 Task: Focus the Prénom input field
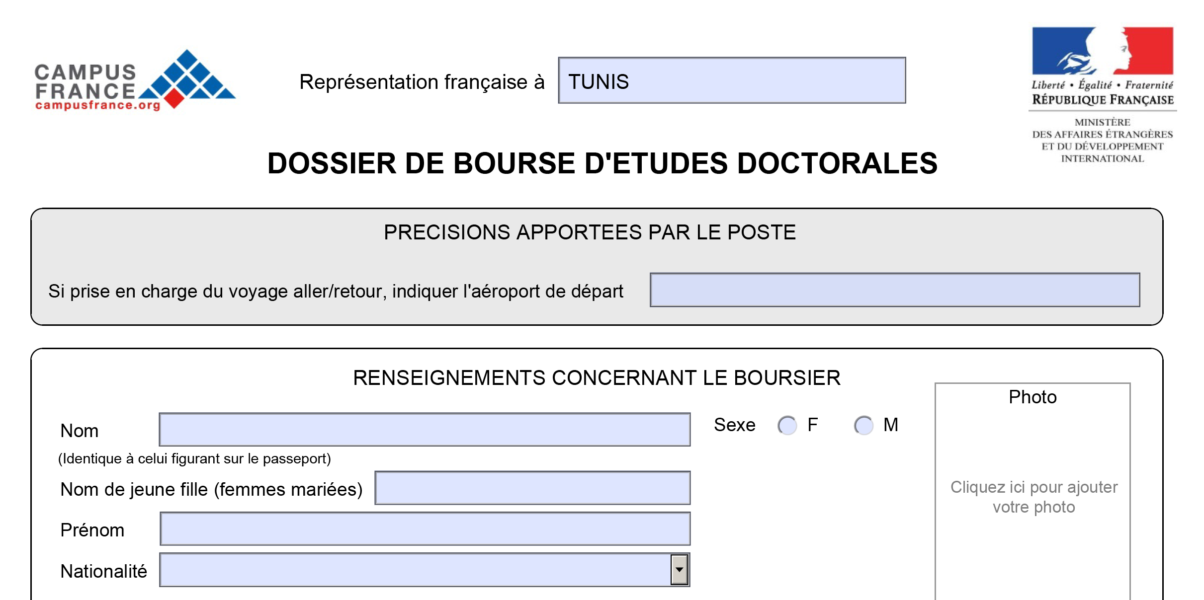(425, 529)
